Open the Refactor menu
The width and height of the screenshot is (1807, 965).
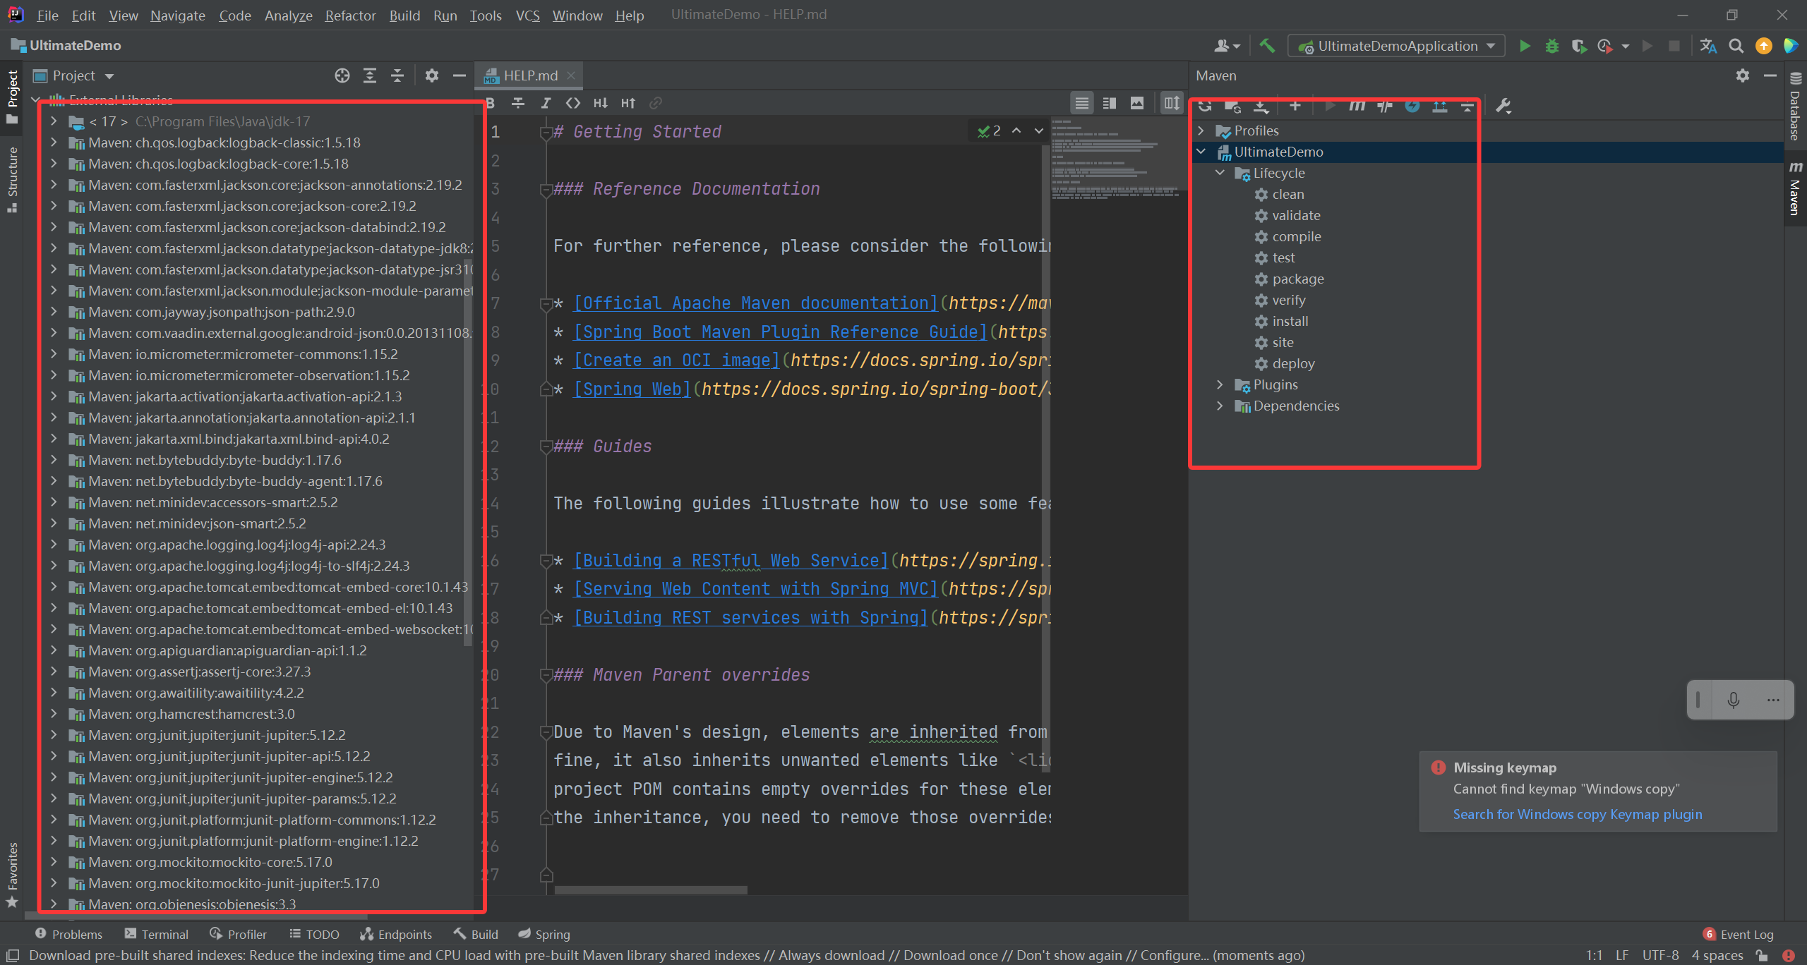coord(350,15)
